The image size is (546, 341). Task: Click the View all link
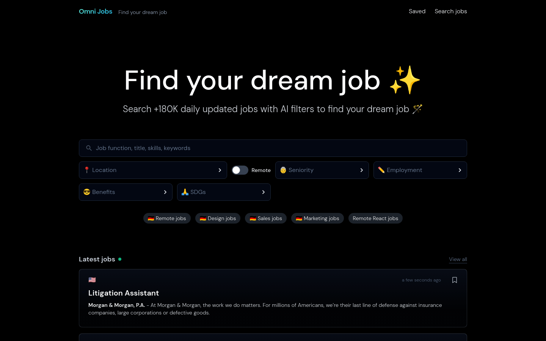pos(458,259)
